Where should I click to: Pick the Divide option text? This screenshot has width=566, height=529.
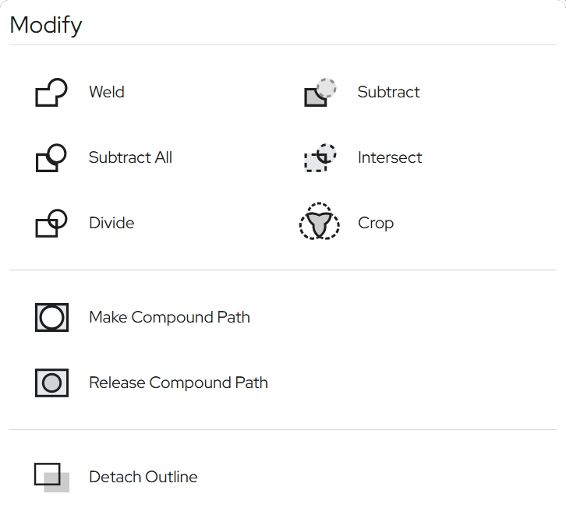pyautogui.click(x=111, y=223)
